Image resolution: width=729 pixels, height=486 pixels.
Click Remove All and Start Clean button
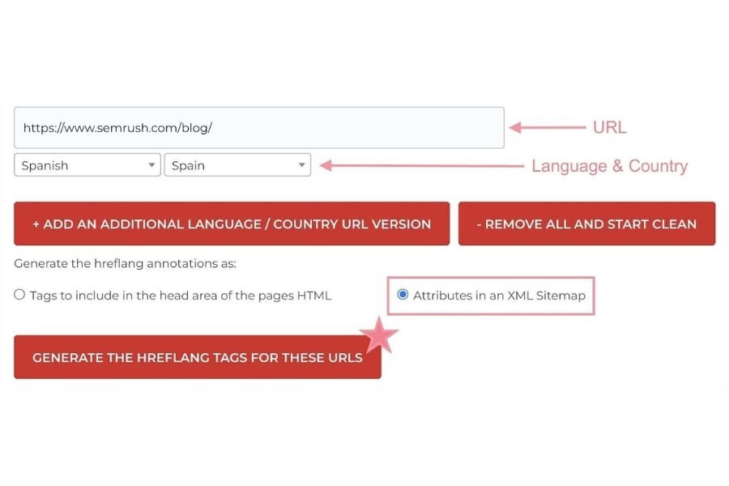click(x=586, y=224)
